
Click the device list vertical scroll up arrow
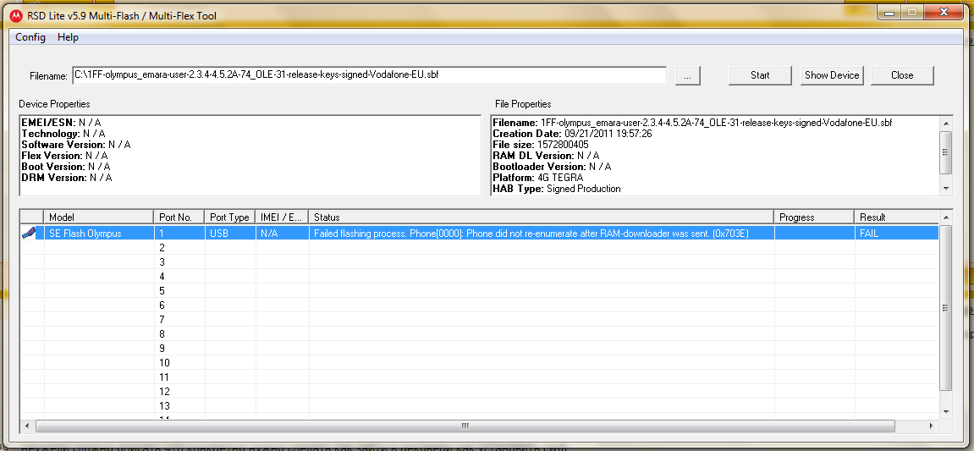pos(945,217)
